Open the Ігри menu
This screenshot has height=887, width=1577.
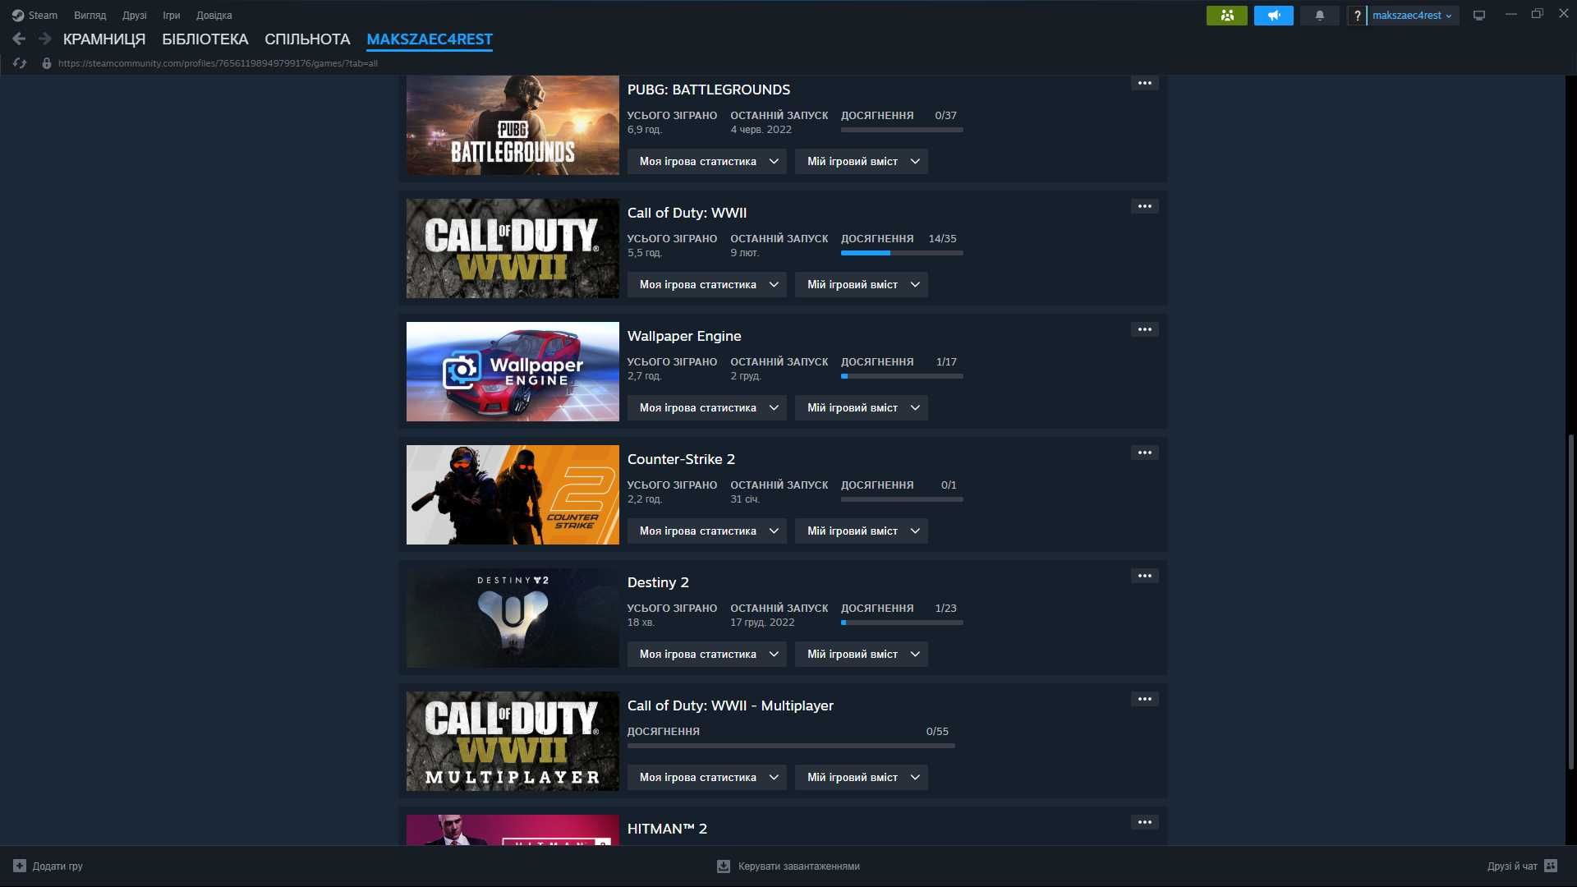(171, 15)
